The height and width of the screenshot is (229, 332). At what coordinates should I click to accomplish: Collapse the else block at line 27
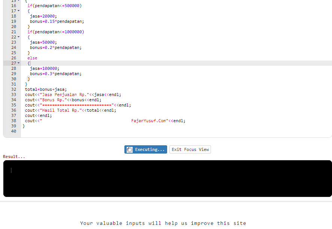coord(18,63)
